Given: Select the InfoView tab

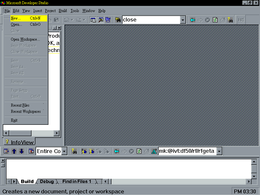Looking at the screenshot, I should 20,142.
